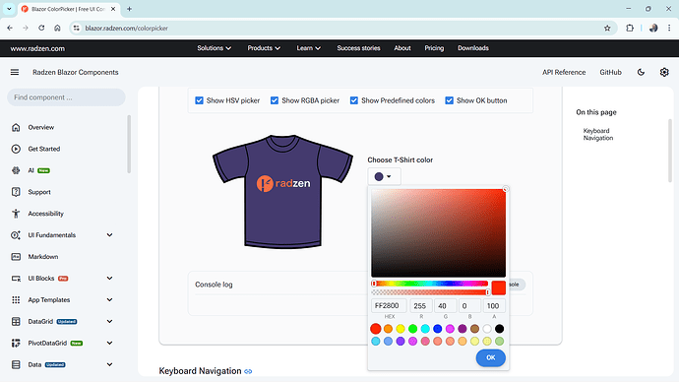Click the Keyboard Navigation anchor link icon

tap(248, 371)
